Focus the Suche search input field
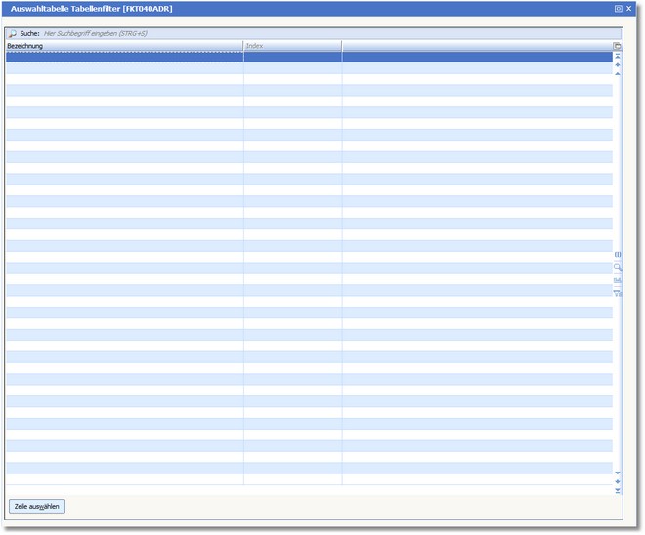 (x=293, y=33)
